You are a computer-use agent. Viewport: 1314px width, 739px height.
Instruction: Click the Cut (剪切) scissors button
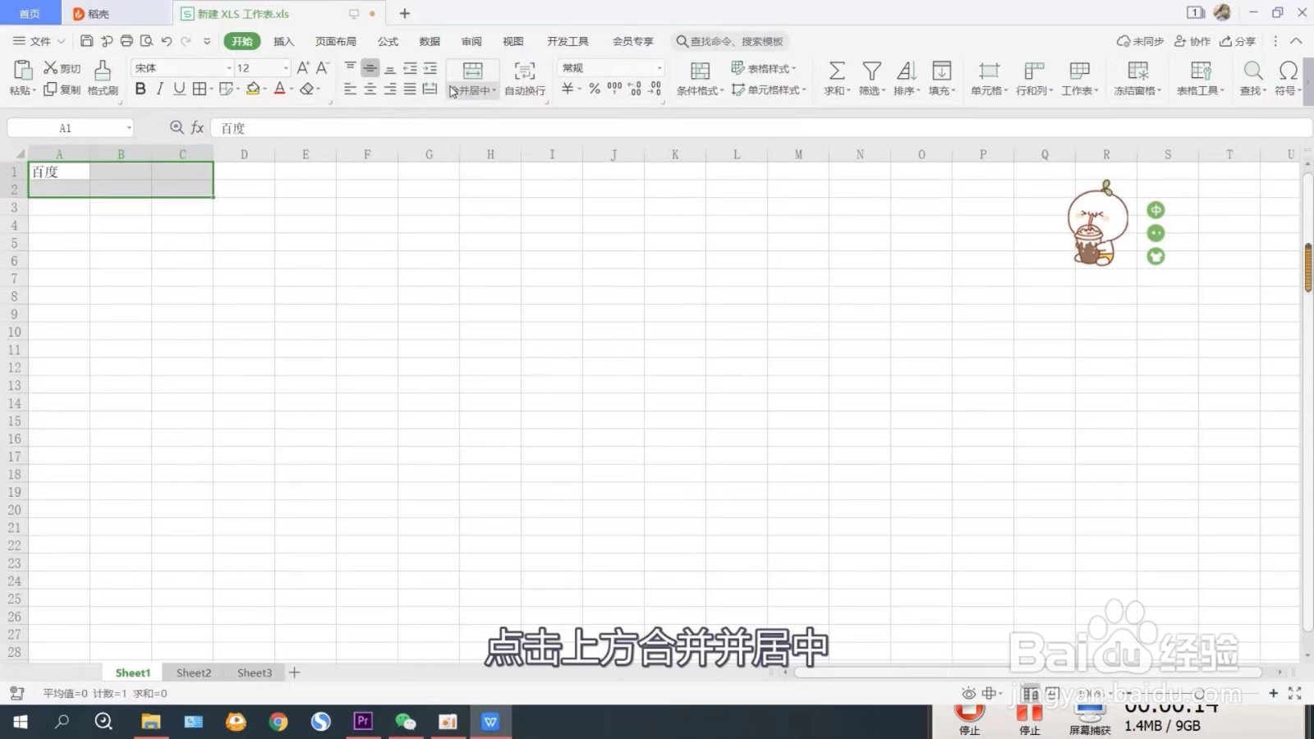62,68
